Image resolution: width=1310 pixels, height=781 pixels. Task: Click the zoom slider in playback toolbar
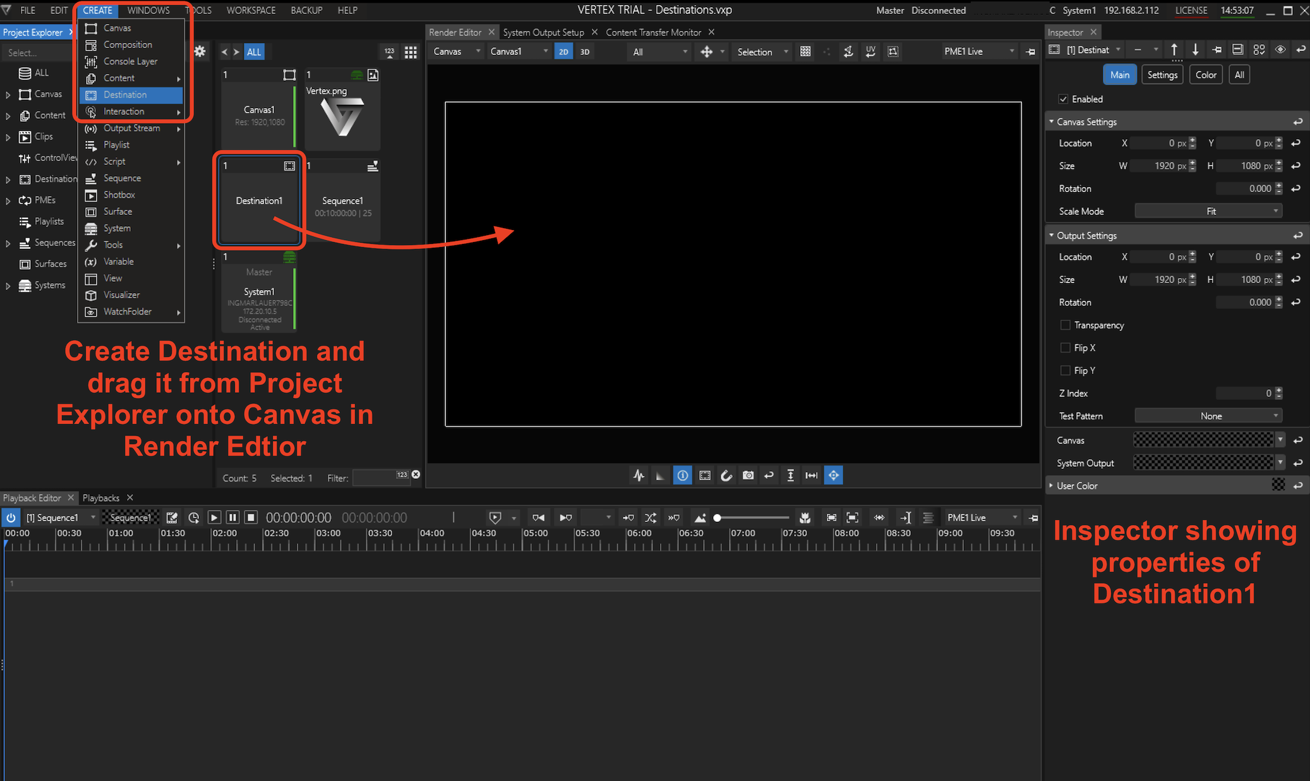click(x=752, y=518)
